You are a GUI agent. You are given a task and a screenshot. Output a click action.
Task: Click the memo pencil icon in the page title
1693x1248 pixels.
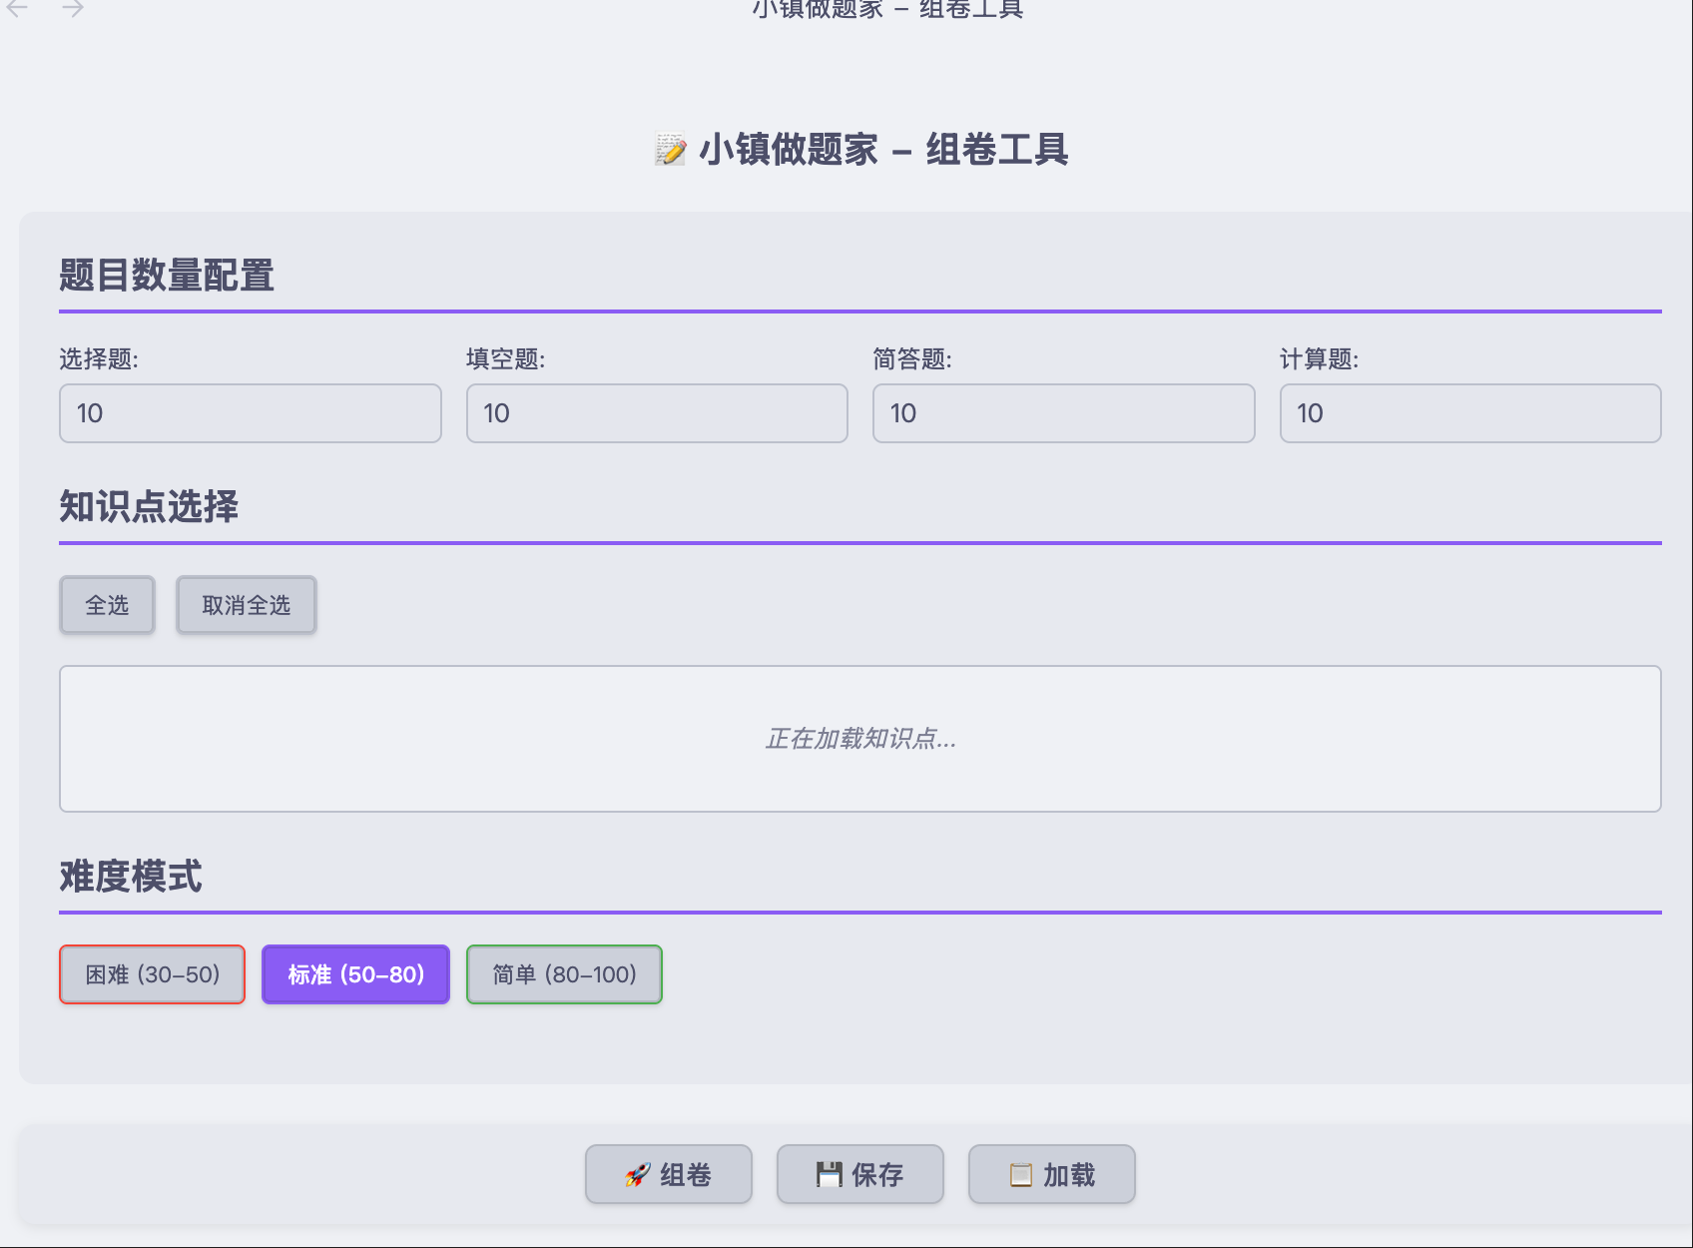click(670, 150)
